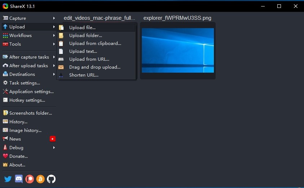Click the Screenshots folder icon
304x188 pixels.
point(5,113)
